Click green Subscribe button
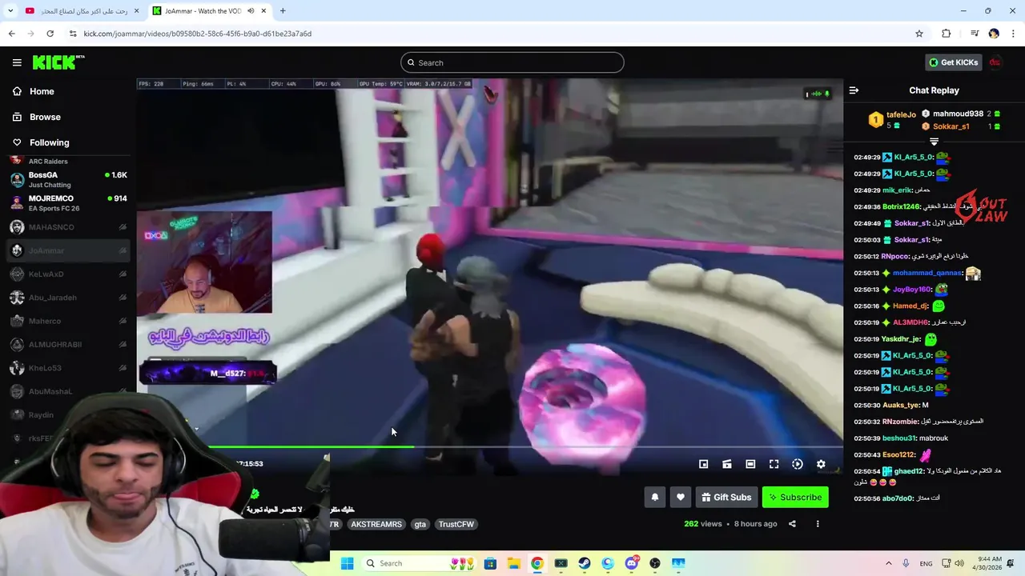1025x576 pixels. pyautogui.click(x=795, y=498)
